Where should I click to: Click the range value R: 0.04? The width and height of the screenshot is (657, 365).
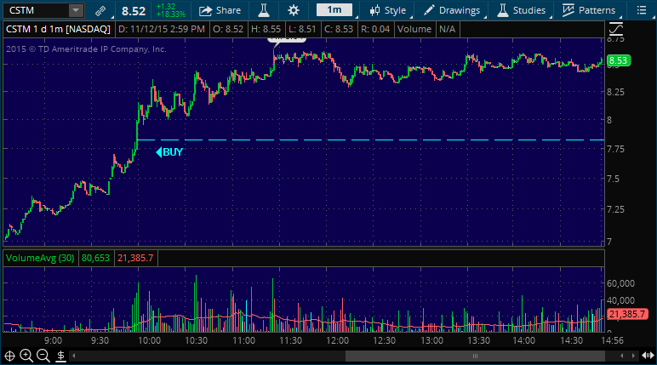coord(375,29)
